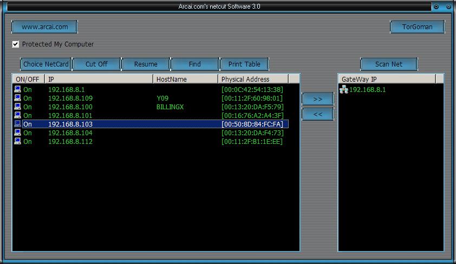Click MAC address 00:11:2F:B1:1E:EE

coord(252,142)
